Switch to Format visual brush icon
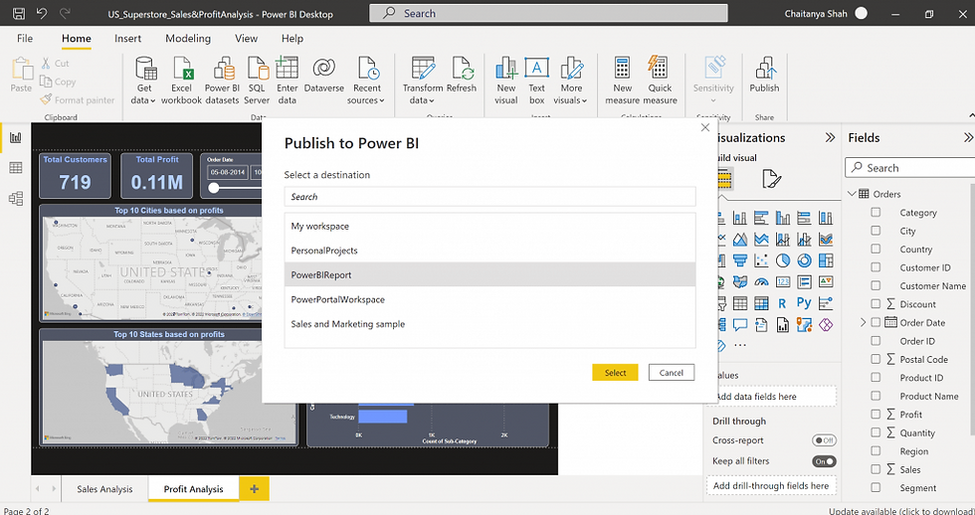Viewport: 975px width, 515px height. 771,179
